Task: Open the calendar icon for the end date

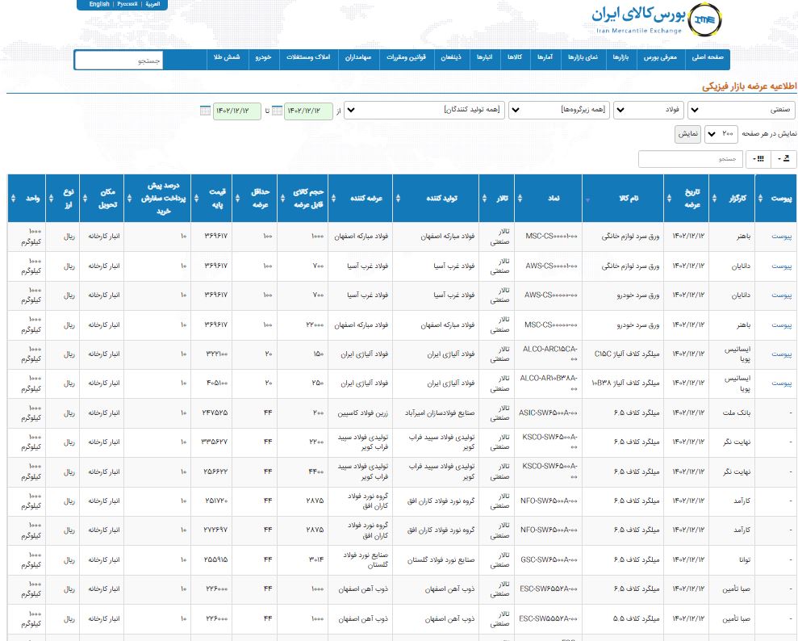Action: (206, 111)
